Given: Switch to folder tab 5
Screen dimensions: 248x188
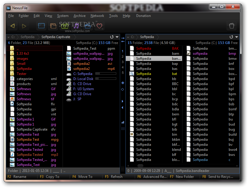Looking at the screenshot, I should (x=123, y=73).
